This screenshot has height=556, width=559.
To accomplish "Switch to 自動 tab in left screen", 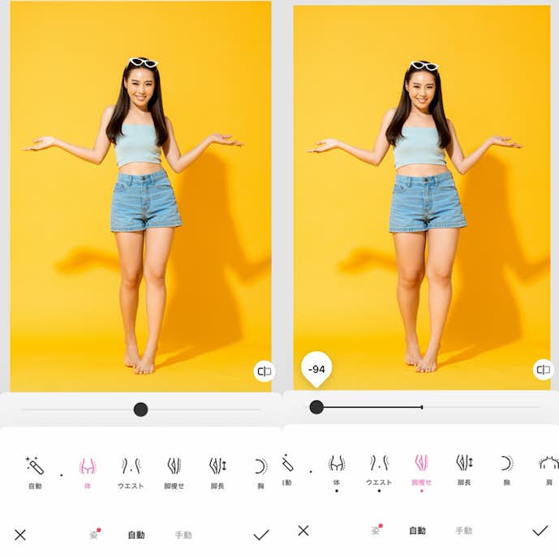I will pos(136,535).
